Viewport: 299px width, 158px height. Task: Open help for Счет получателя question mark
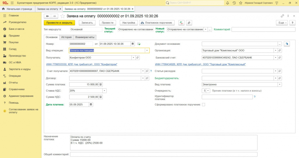(x=151, y=71)
